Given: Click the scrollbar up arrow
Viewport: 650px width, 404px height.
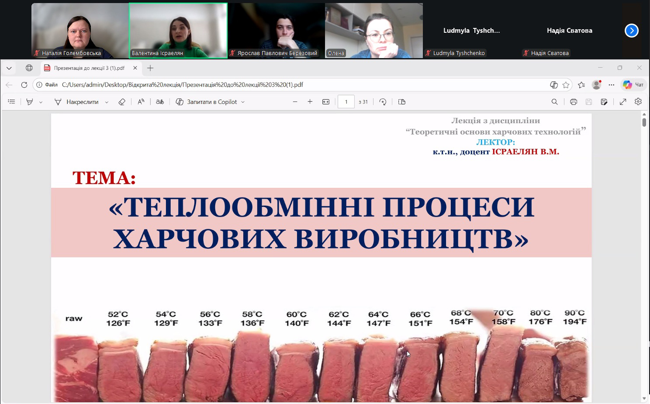Looking at the screenshot, I should 644,114.
